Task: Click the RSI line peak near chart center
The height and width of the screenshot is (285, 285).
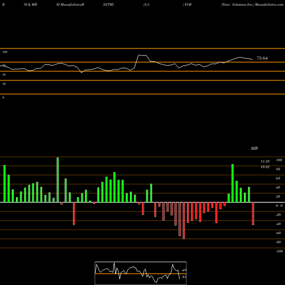Action: click(x=142, y=55)
